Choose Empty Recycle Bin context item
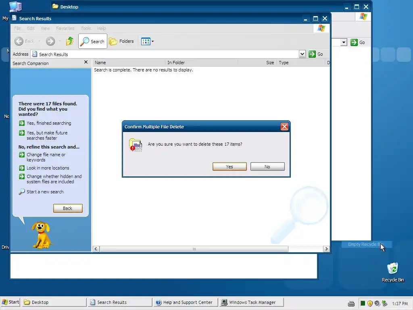This screenshot has width=413, height=310. [367, 244]
